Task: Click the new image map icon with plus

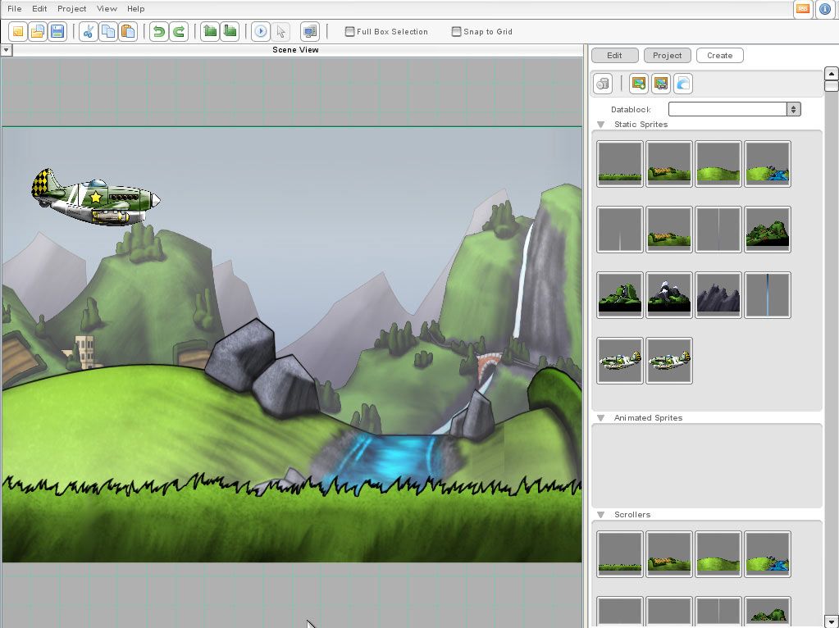Action: [x=638, y=84]
